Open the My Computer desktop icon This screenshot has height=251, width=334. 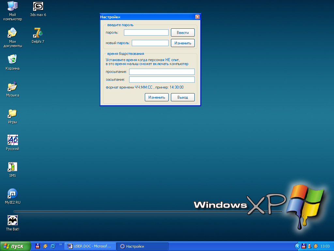click(13, 11)
